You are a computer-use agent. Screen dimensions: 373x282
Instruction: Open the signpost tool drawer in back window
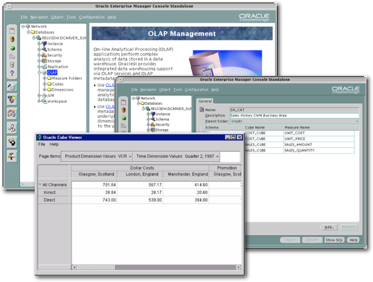(x=12, y=156)
